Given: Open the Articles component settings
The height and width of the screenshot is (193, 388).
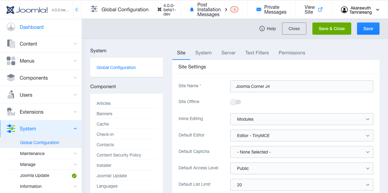Looking at the screenshot, I should tap(104, 103).
